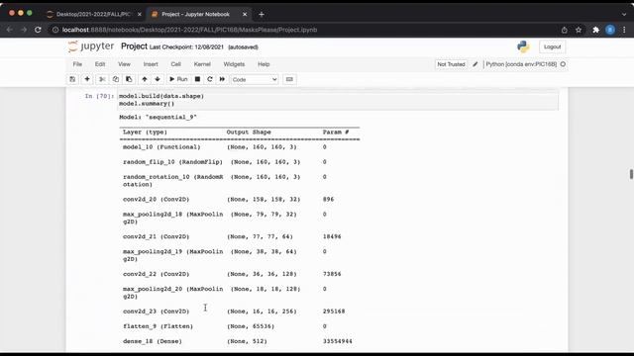
Task: Click flatten_9 (Flatten) layer text
Action: (158, 326)
